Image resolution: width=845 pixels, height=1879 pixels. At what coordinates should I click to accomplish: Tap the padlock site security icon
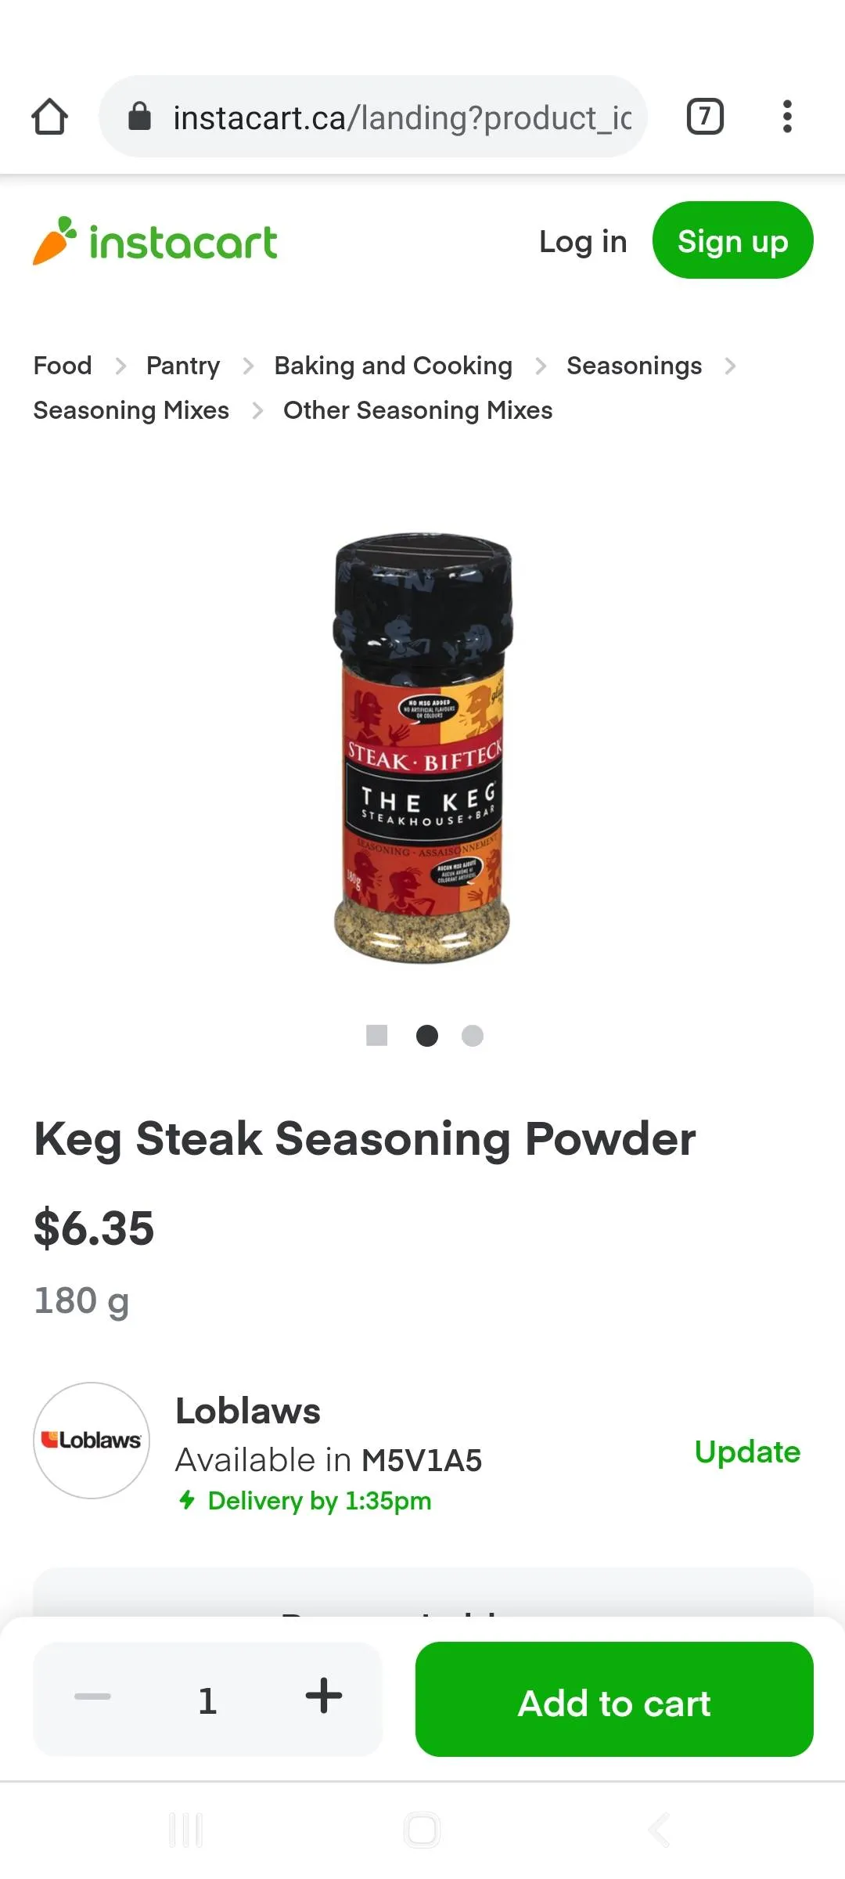[139, 117]
